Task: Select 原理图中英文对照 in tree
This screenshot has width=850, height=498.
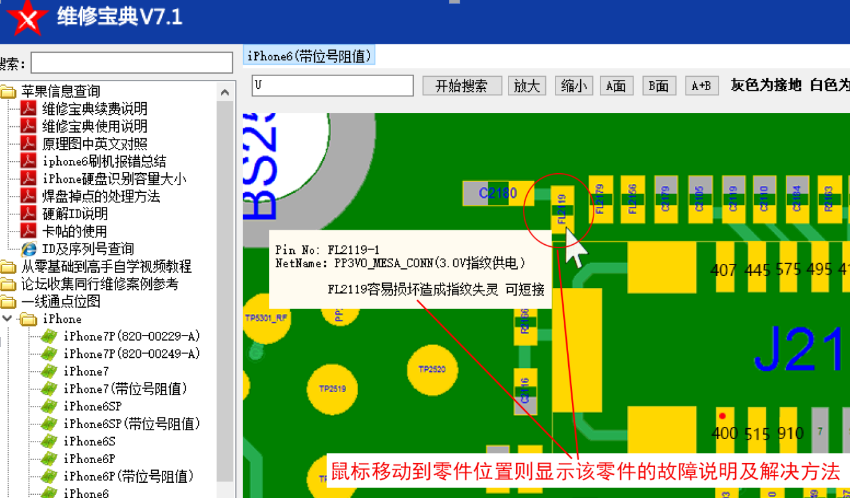Action: tap(95, 144)
